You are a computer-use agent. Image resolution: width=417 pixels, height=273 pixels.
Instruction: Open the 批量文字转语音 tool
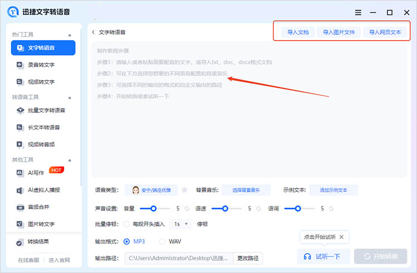point(43,110)
